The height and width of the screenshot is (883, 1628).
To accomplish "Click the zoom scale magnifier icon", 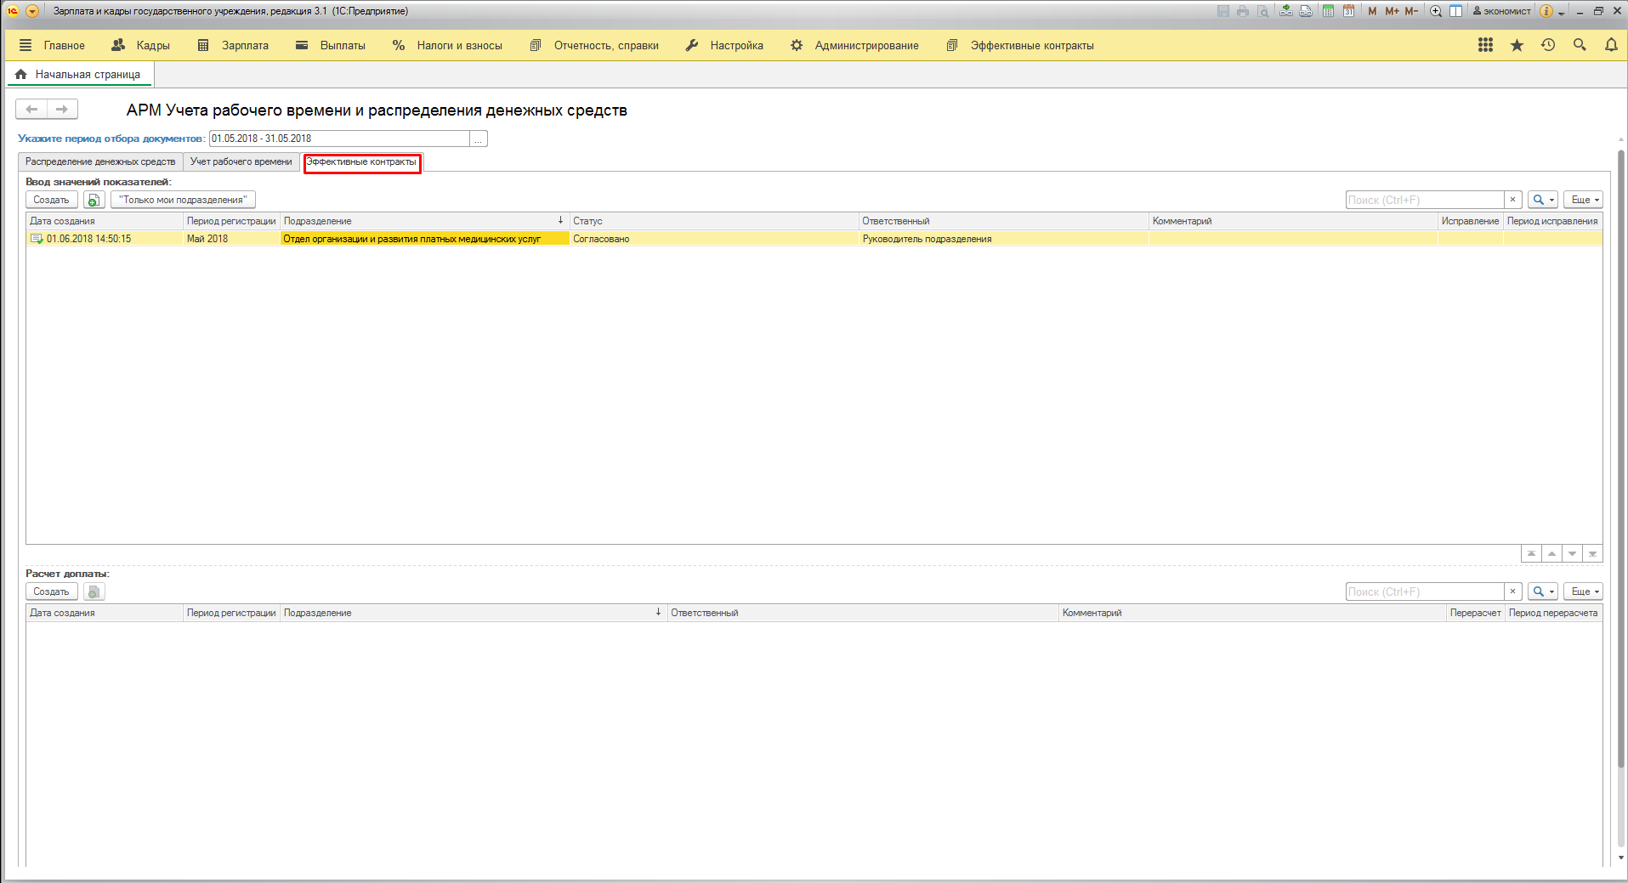I will pyautogui.click(x=1436, y=11).
